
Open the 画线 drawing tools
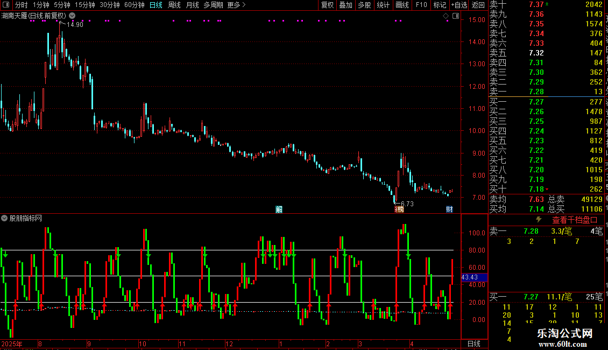click(402, 5)
